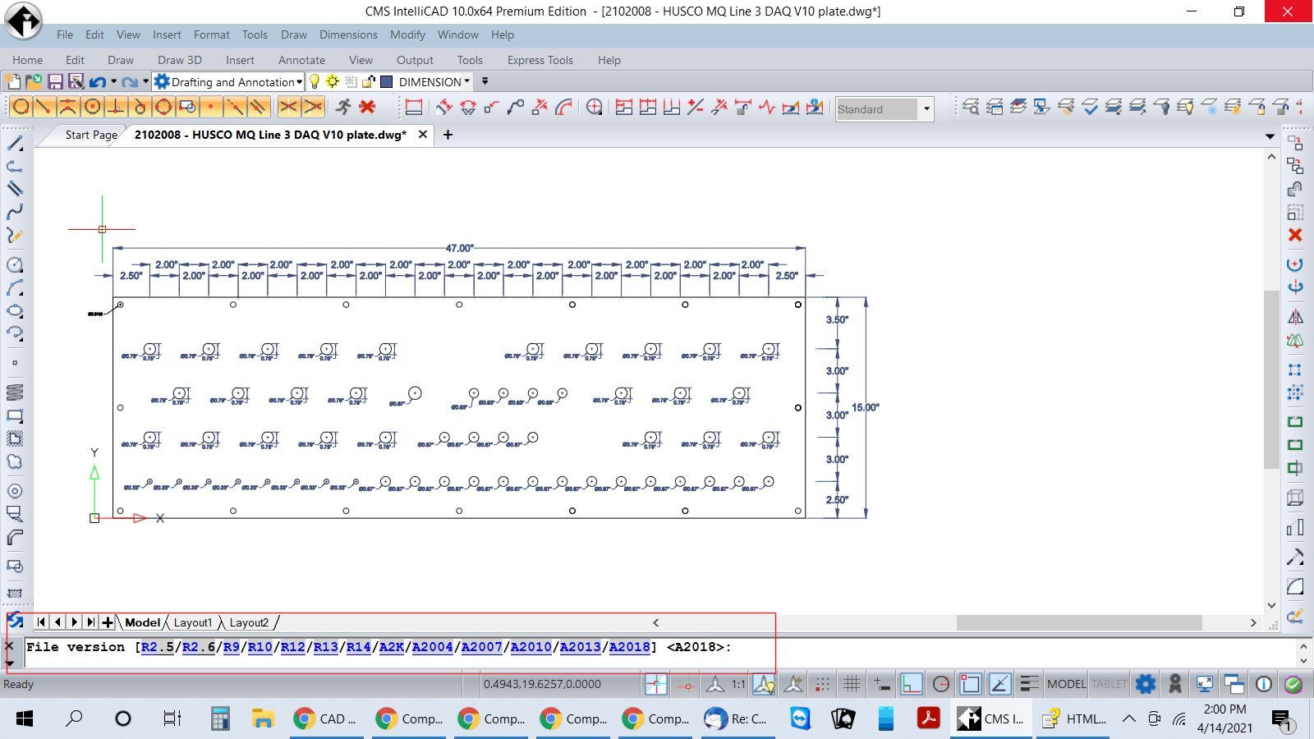Select the Line tool in left toolbar
The height and width of the screenshot is (739, 1314).
coord(15,143)
